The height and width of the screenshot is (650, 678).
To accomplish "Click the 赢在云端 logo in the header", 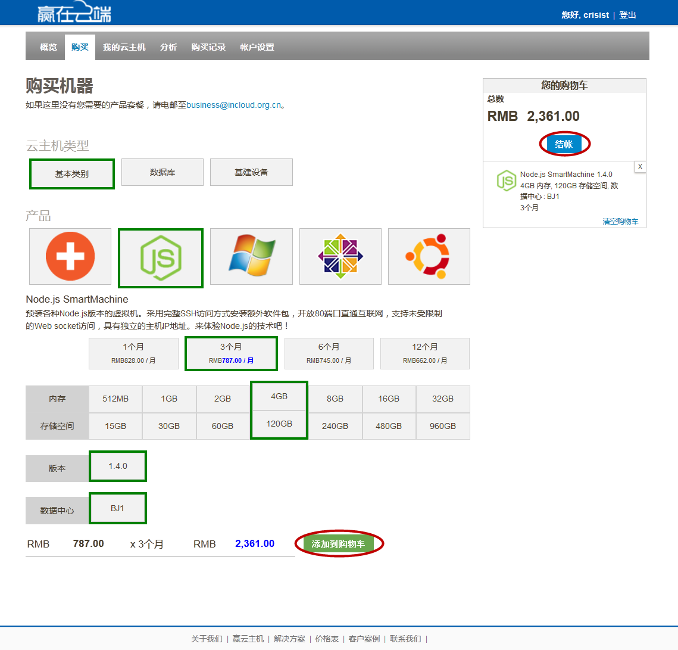I will 74,12.
